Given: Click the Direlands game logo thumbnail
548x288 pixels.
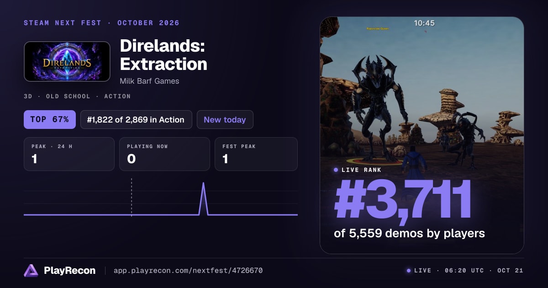Looking at the screenshot, I should click(67, 62).
